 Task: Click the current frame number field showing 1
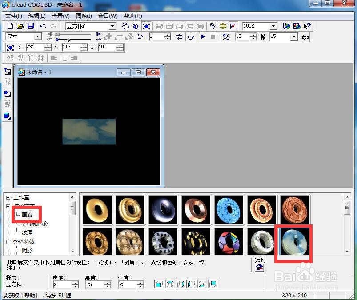click(x=156, y=36)
